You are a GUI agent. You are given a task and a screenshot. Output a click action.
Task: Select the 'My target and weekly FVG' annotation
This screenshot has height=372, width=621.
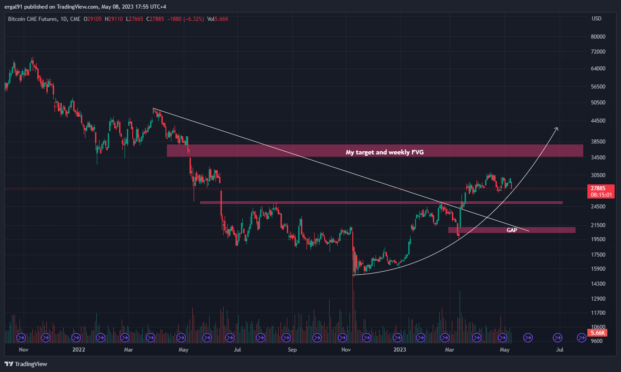385,153
